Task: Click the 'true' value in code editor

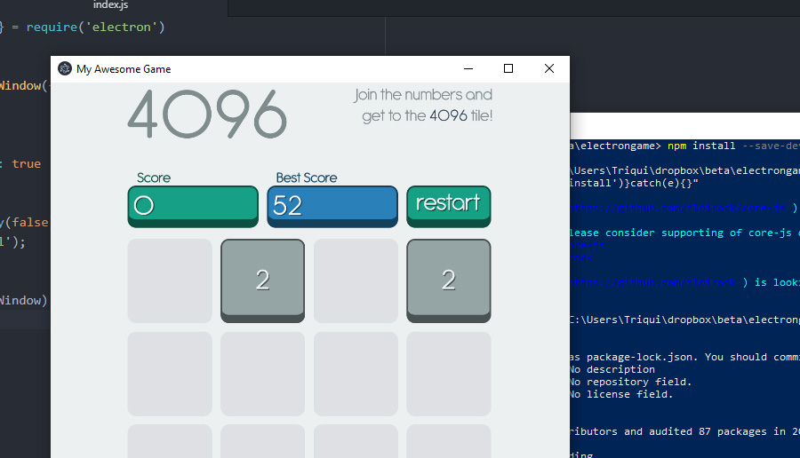Action: click(x=27, y=163)
